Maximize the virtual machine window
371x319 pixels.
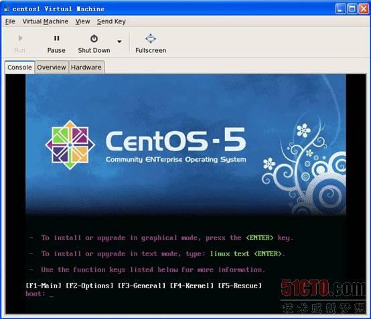(352, 9)
